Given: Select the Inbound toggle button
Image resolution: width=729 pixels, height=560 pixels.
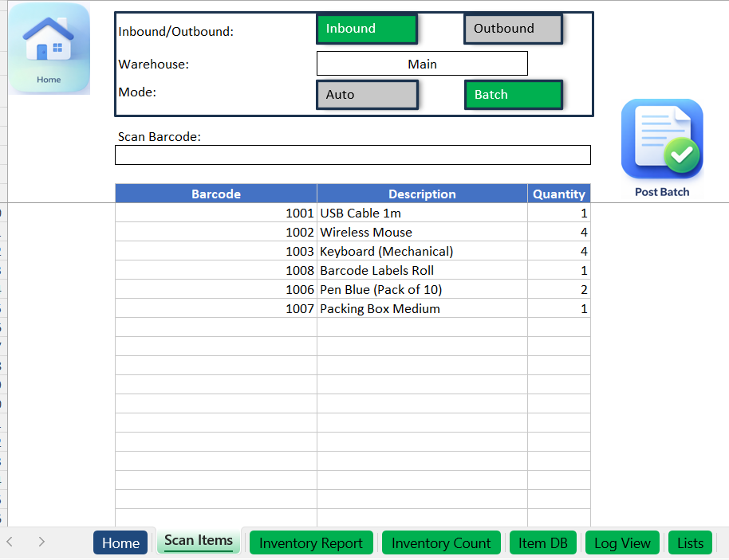Looking at the screenshot, I should [x=367, y=29].
